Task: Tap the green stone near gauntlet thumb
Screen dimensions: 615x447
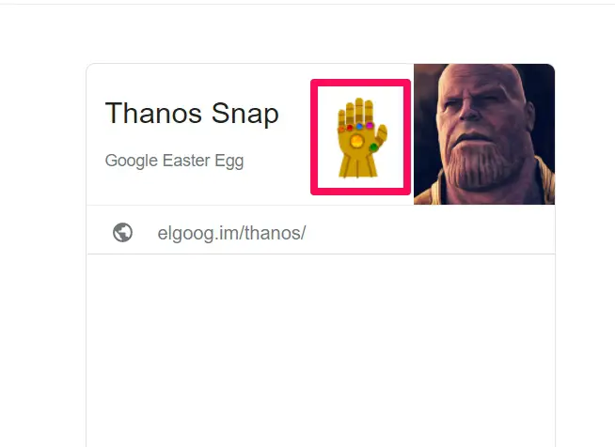Action: pyautogui.click(x=373, y=146)
